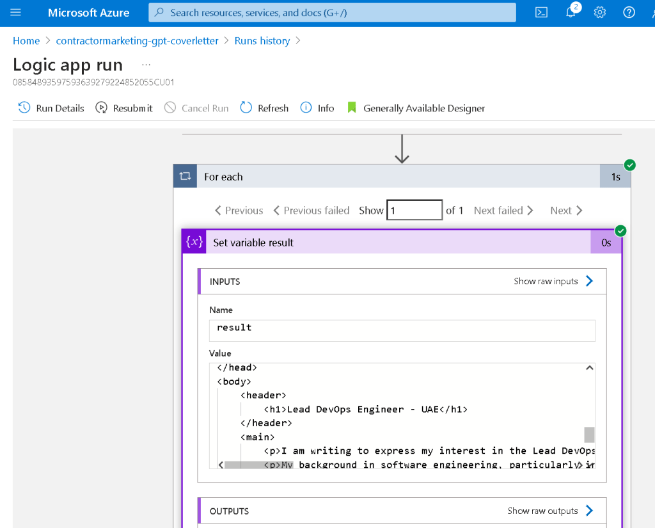Expand Show raw outputs chevron
This screenshot has width=655, height=528.
pyautogui.click(x=589, y=511)
